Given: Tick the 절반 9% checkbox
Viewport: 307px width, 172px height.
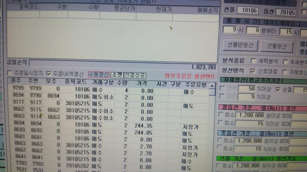Looking at the screenshot, I should point(222,97).
